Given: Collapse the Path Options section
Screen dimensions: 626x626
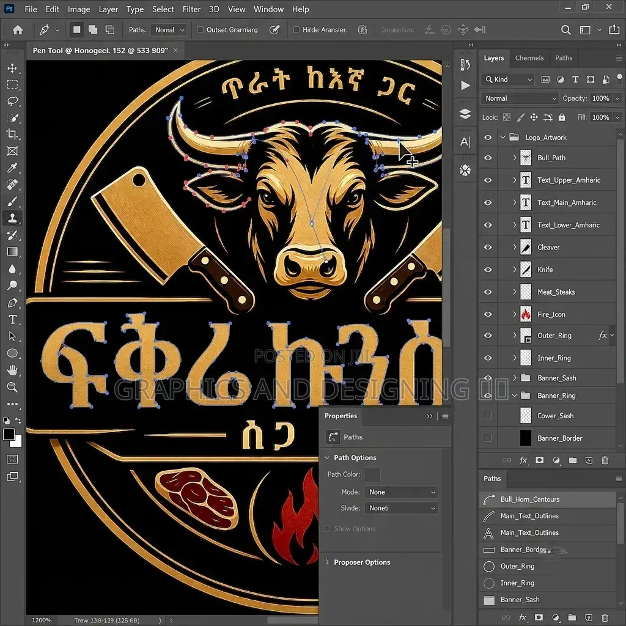Looking at the screenshot, I should (x=327, y=457).
